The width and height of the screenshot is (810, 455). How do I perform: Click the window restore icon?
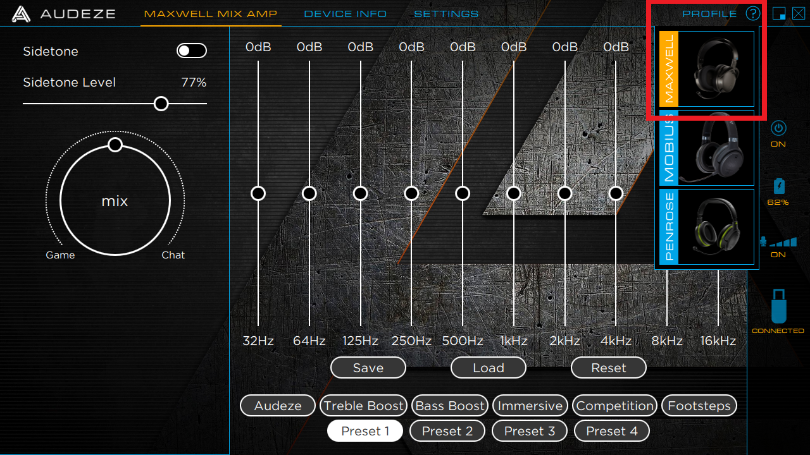pos(779,14)
